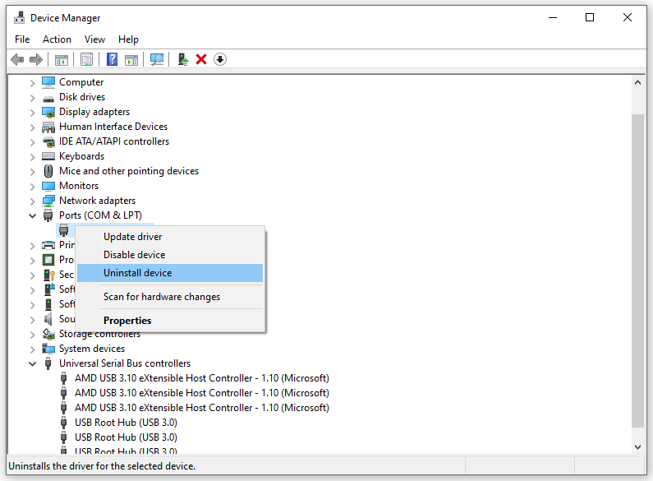
Task: Select the Keyboards tree item label
Action: (x=81, y=156)
